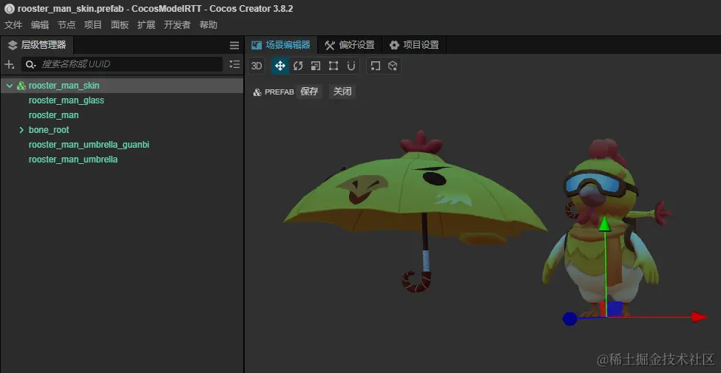Screen dimensions: 721x373
Task: Switch the local/global coordinate cube icon
Action: point(392,66)
